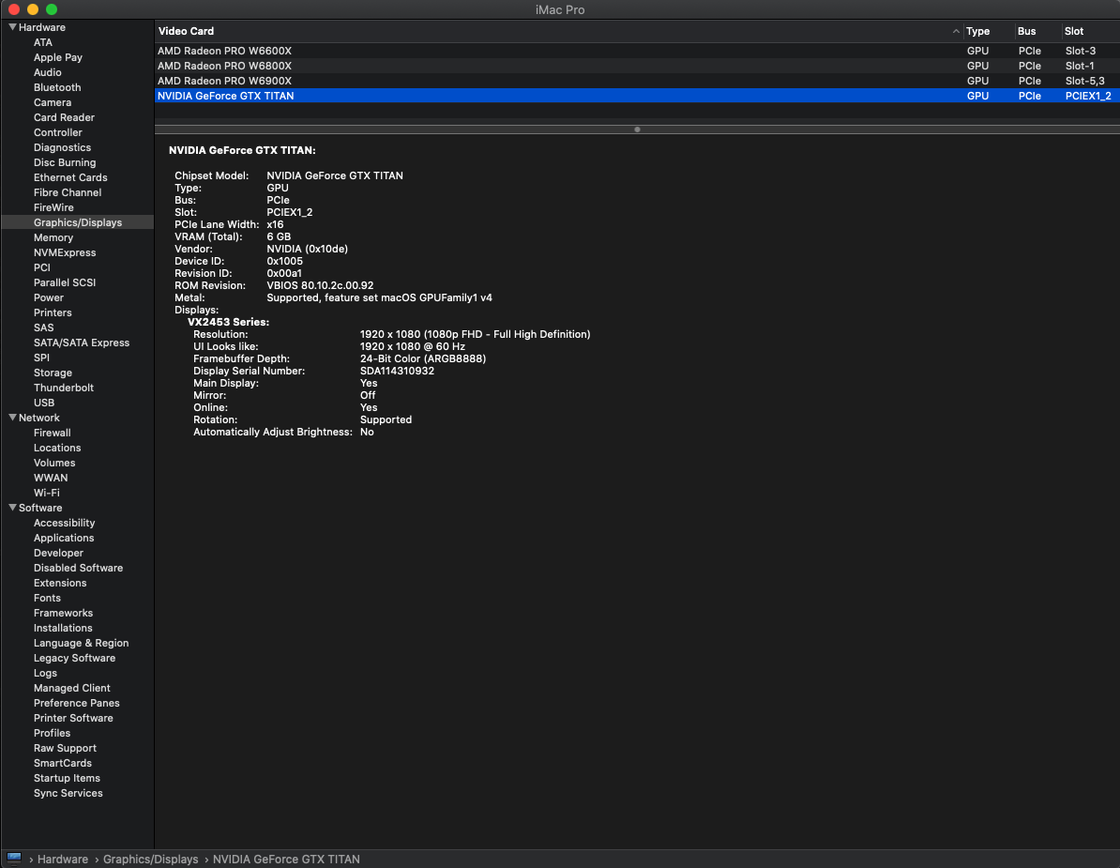The width and height of the screenshot is (1120, 868).
Task: Select NVIDIA GeForce GTX TITAN row
Action: (x=637, y=96)
